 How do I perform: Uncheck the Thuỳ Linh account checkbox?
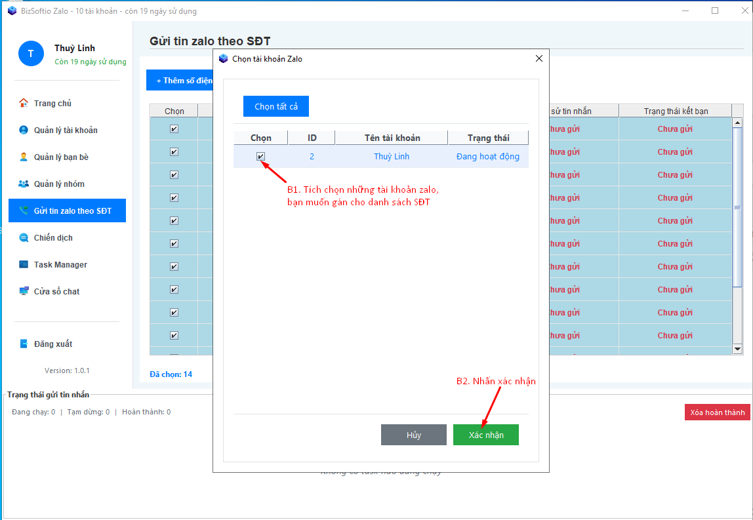(260, 156)
